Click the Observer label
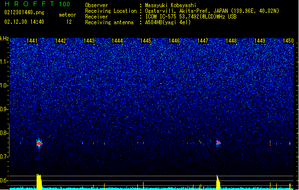299x190 pixels. (96, 5)
